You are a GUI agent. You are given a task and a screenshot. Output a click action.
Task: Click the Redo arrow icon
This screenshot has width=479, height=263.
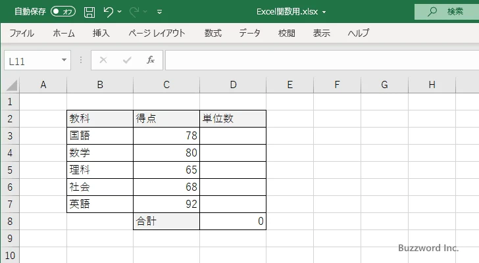(x=134, y=12)
